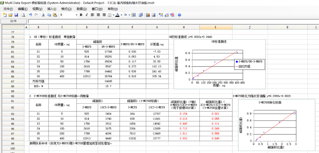319x153 pixels.
Task: Click the blue help question mark icon
Action: coord(179,15)
